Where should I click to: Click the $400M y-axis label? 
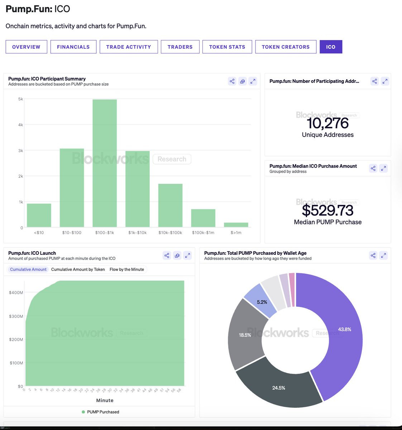click(x=16, y=293)
